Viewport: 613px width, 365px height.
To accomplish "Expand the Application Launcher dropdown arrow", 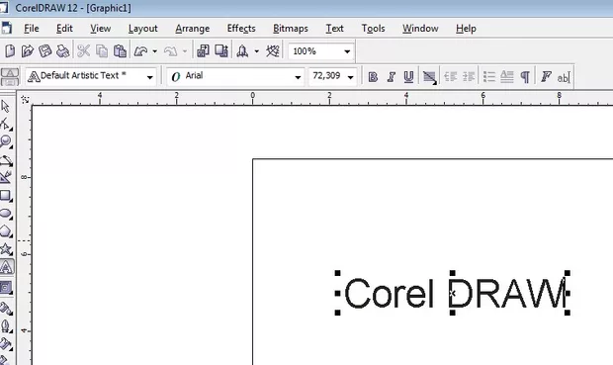I will [x=257, y=51].
